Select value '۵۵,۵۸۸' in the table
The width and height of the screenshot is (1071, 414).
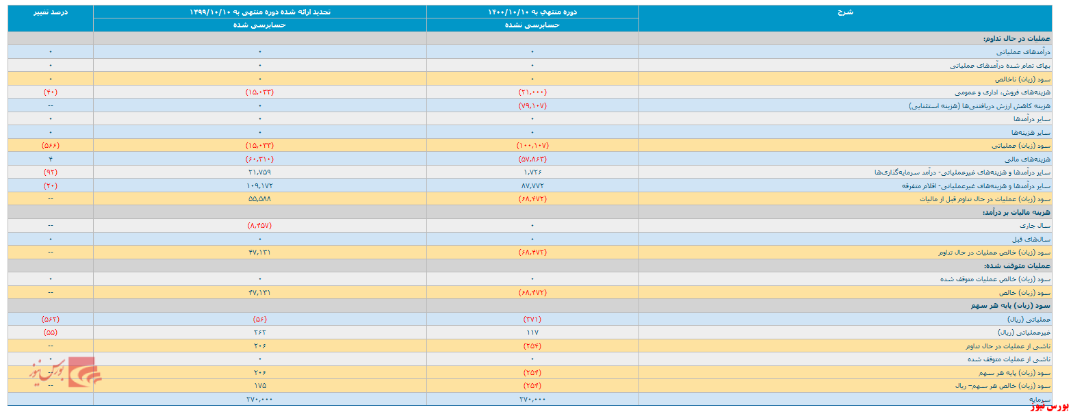[x=259, y=199]
